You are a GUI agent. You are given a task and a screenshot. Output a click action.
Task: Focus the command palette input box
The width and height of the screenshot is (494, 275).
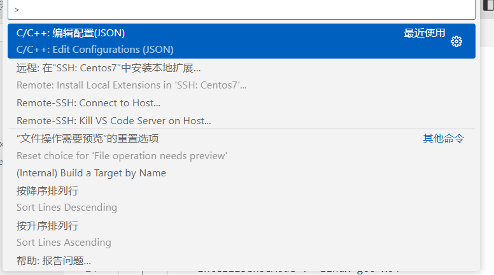point(242,10)
